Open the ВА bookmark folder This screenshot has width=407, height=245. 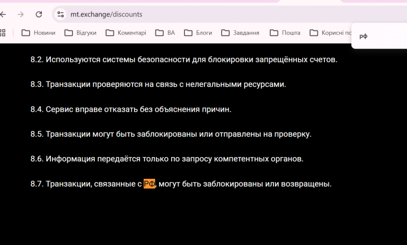point(165,33)
